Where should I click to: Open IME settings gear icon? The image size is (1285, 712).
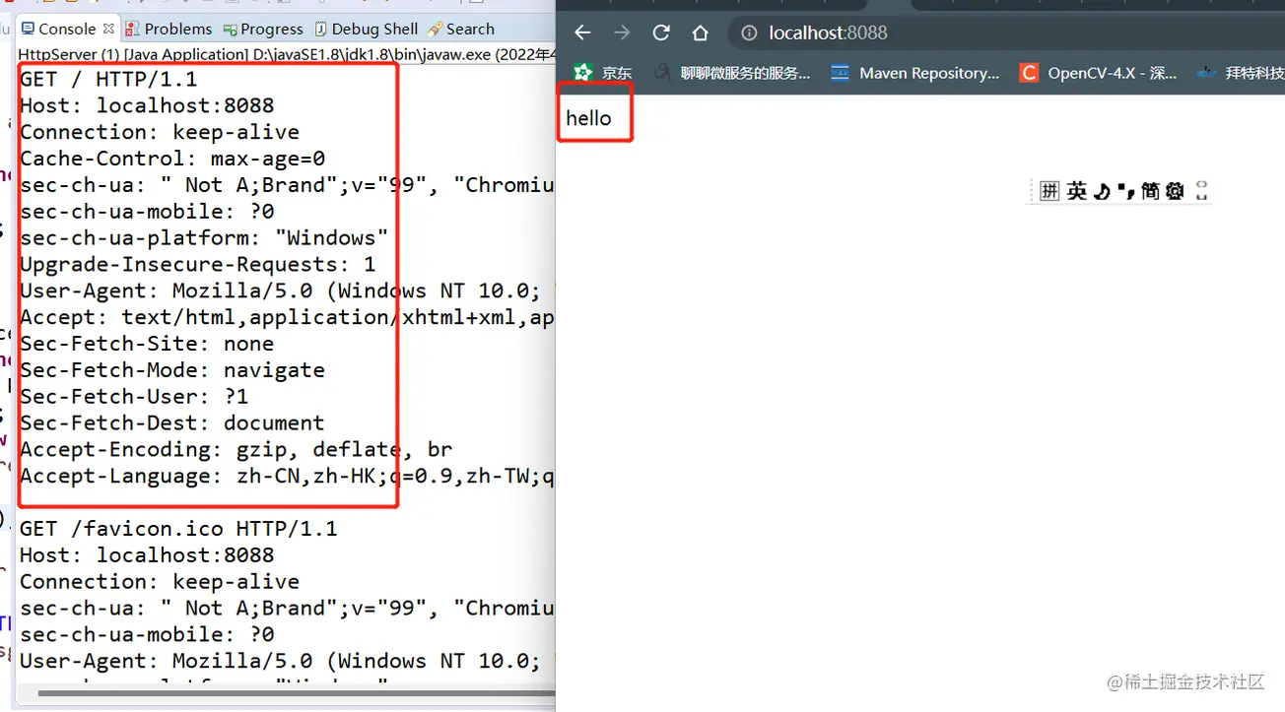(x=1175, y=191)
